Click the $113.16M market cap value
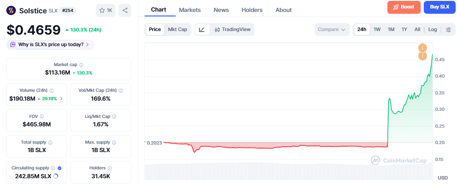Image resolution: width=457 pixels, height=184 pixels. click(58, 73)
